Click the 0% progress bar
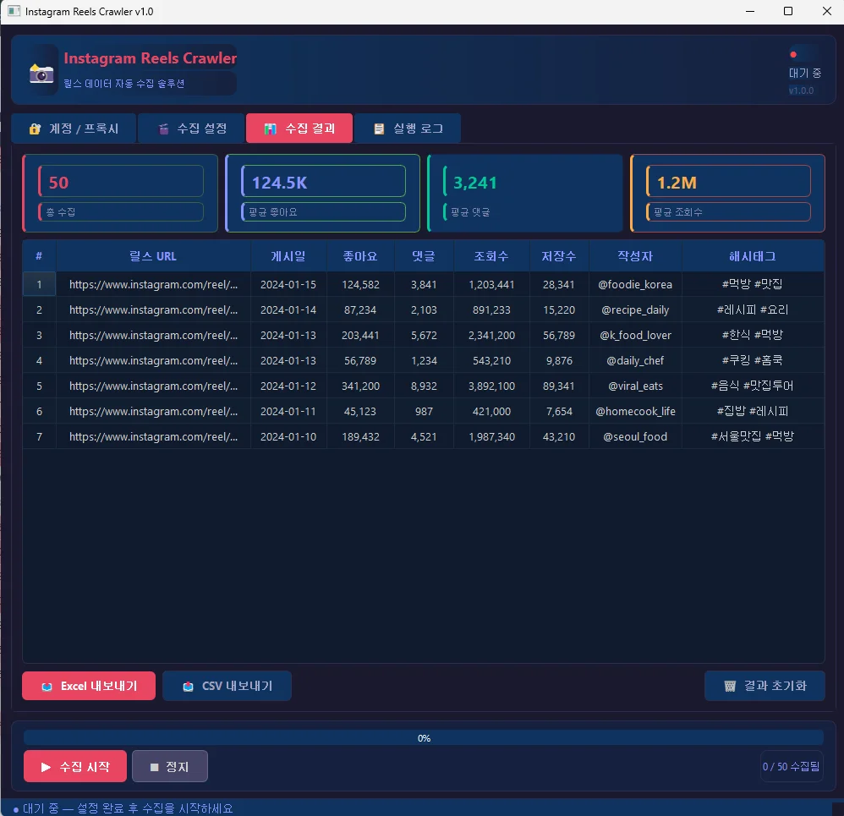Screen dimensions: 844x816 coord(424,738)
